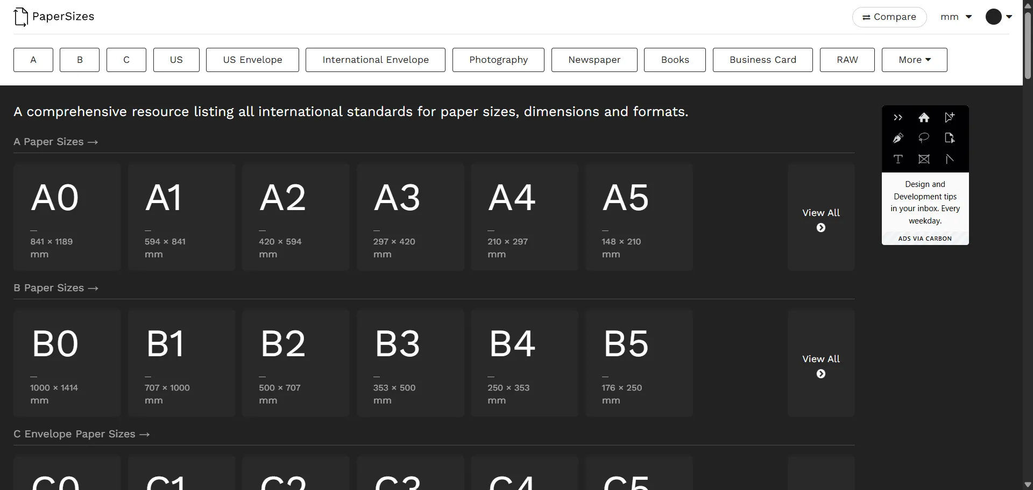The width and height of the screenshot is (1033, 490).
Task: Click the double-chevron icon in the ad panel
Action: (898, 117)
